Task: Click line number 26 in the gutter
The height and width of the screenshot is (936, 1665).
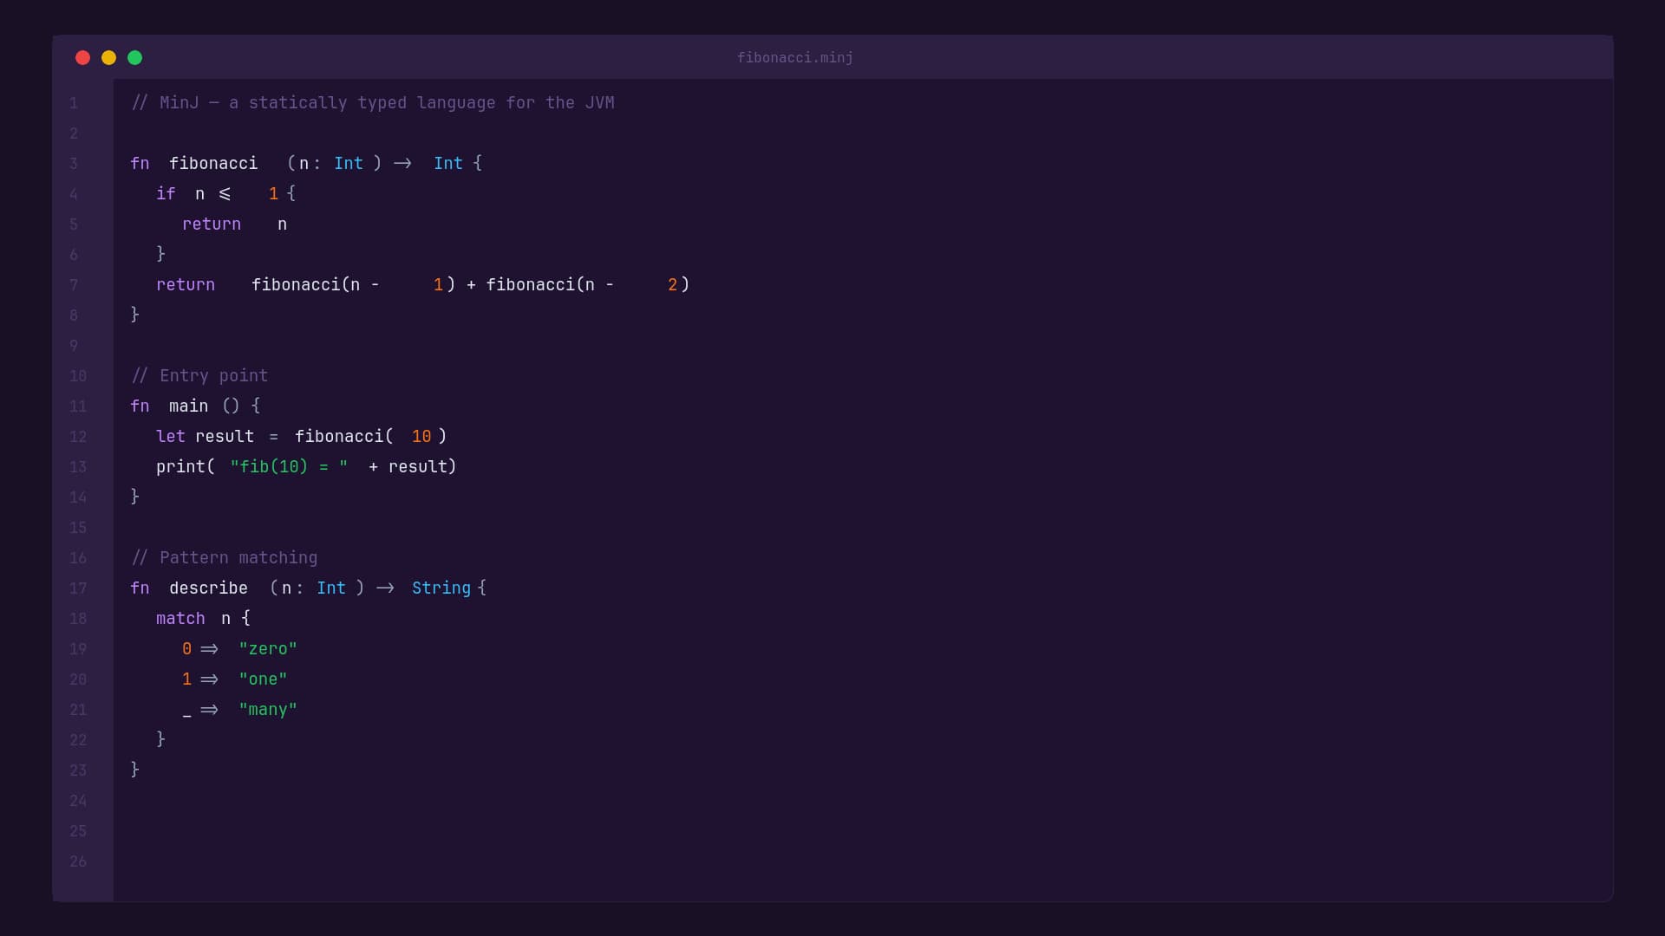Action: point(78,861)
